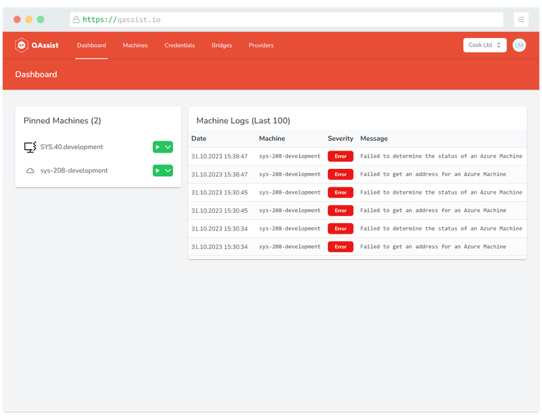
Task: Open the Bridges page
Action: [221, 45]
